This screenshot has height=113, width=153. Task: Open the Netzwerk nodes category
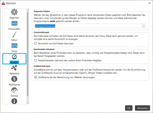coord(14,70)
